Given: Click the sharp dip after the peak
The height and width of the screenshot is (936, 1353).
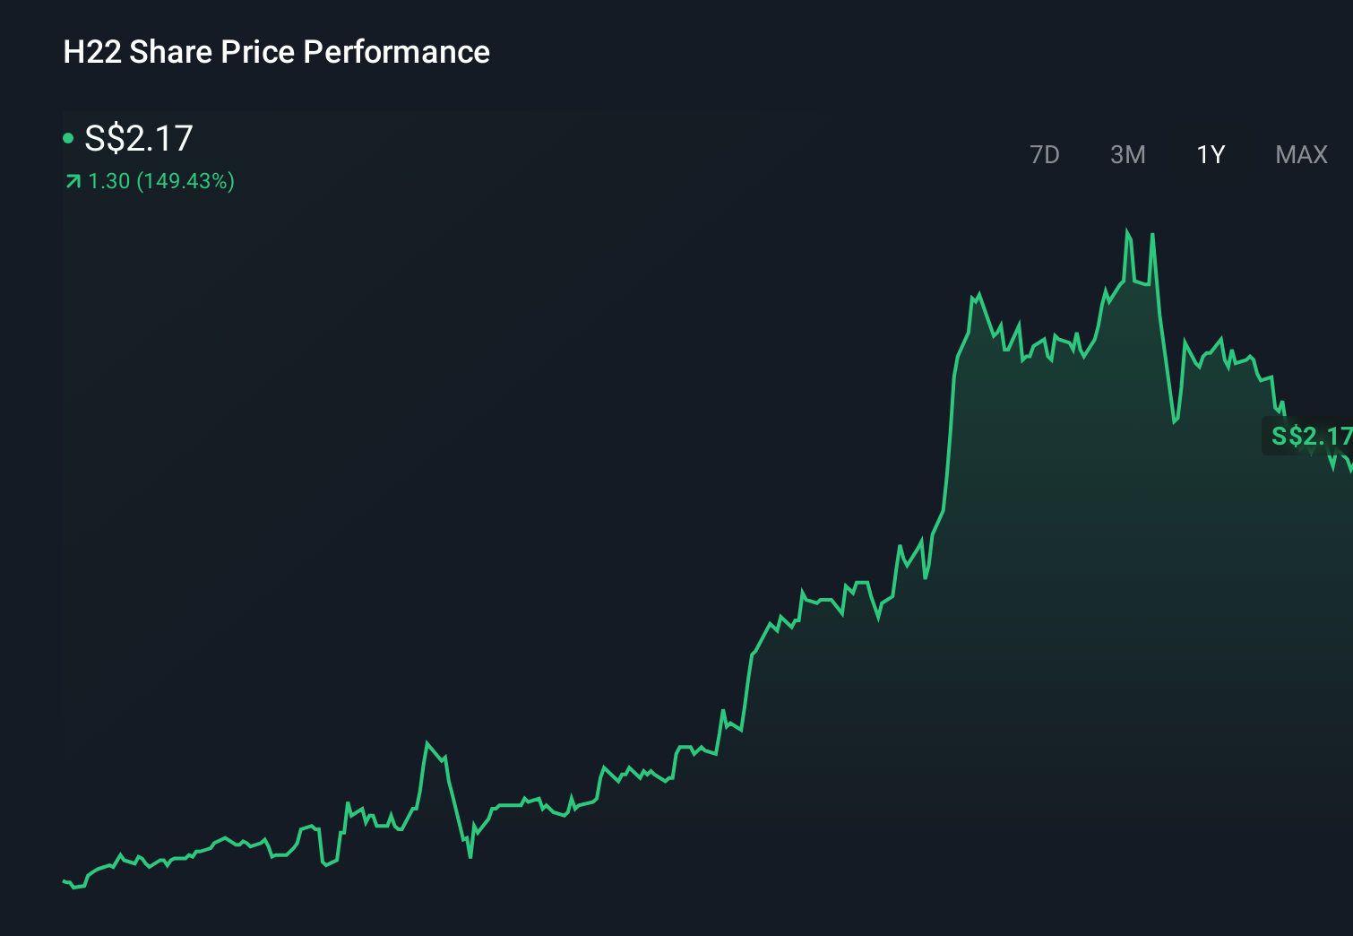Looking at the screenshot, I should pyautogui.click(x=1175, y=420).
